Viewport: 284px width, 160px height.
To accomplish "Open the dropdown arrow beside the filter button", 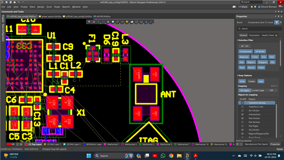I will (x=281, y=23).
